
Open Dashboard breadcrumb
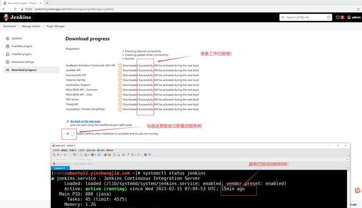[x=10, y=26]
